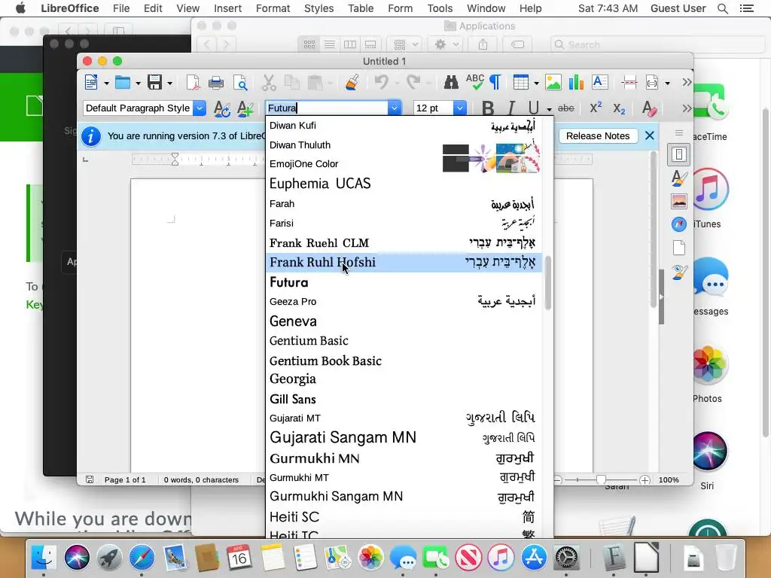The width and height of the screenshot is (771, 578).
Task: Expand the New document arrow options
Action: (106, 83)
